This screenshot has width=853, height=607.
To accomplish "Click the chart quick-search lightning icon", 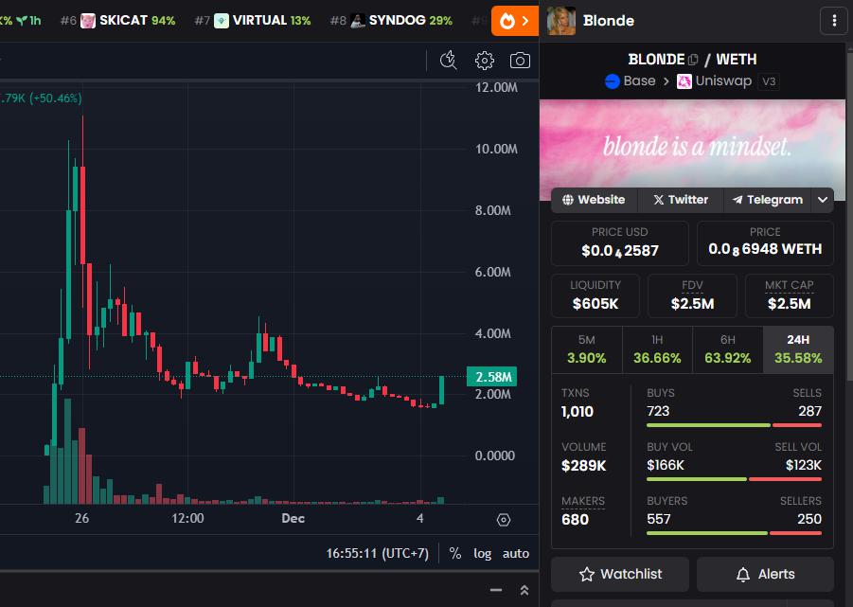I will coord(448,61).
